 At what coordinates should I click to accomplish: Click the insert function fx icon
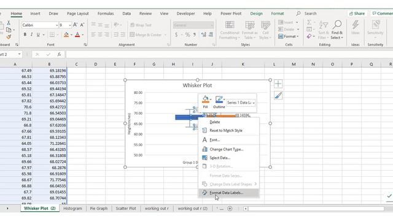pyautogui.click(x=59, y=54)
